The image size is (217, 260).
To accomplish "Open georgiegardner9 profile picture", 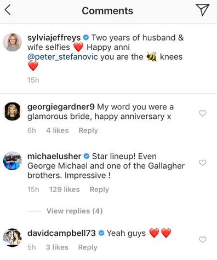I will pos(13,111).
